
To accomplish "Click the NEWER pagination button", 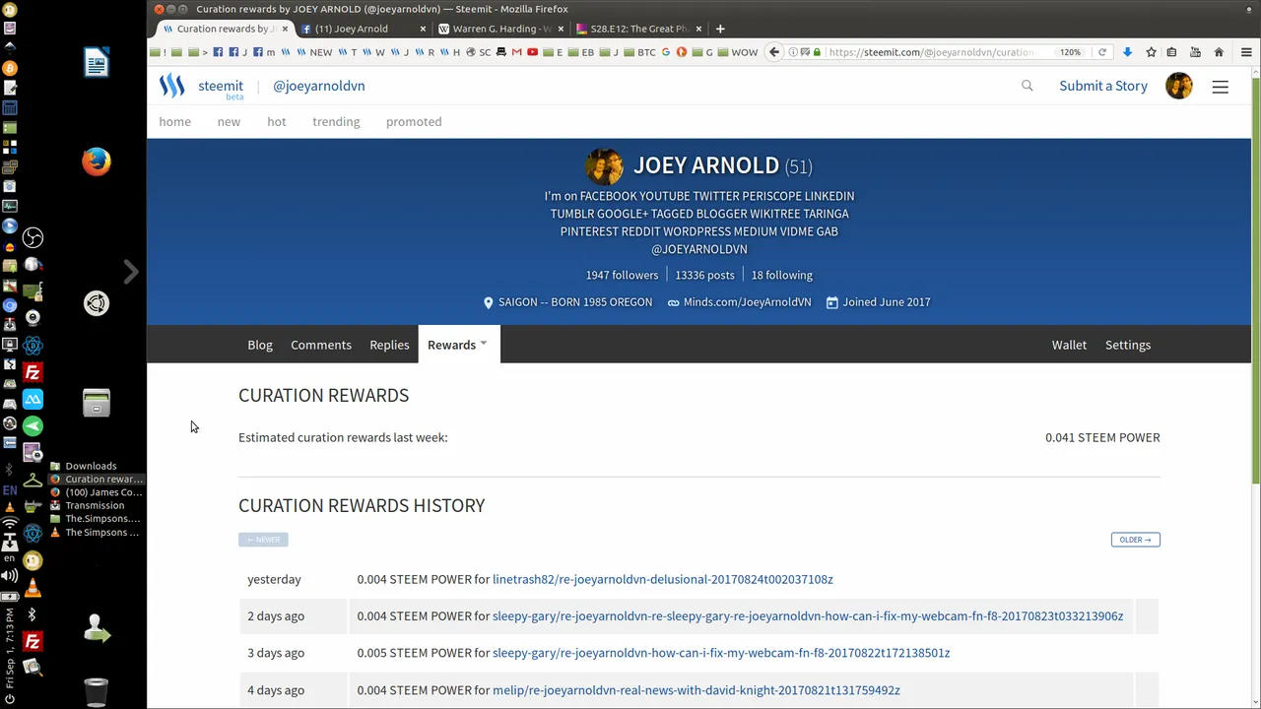I will (x=263, y=540).
